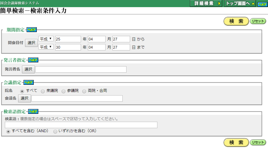Click the top green リセット button

pyautogui.click(x=258, y=21)
